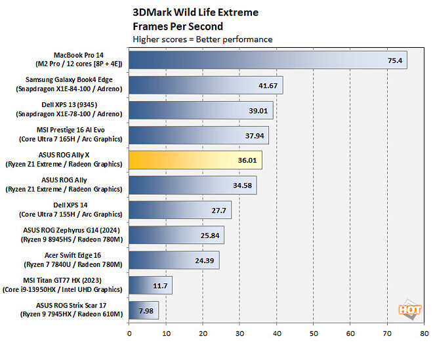Click the 80 axis tick label
This screenshot has width=433, height=347.
pos(424,334)
